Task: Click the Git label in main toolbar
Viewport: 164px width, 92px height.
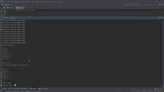Action: coord(145,5)
